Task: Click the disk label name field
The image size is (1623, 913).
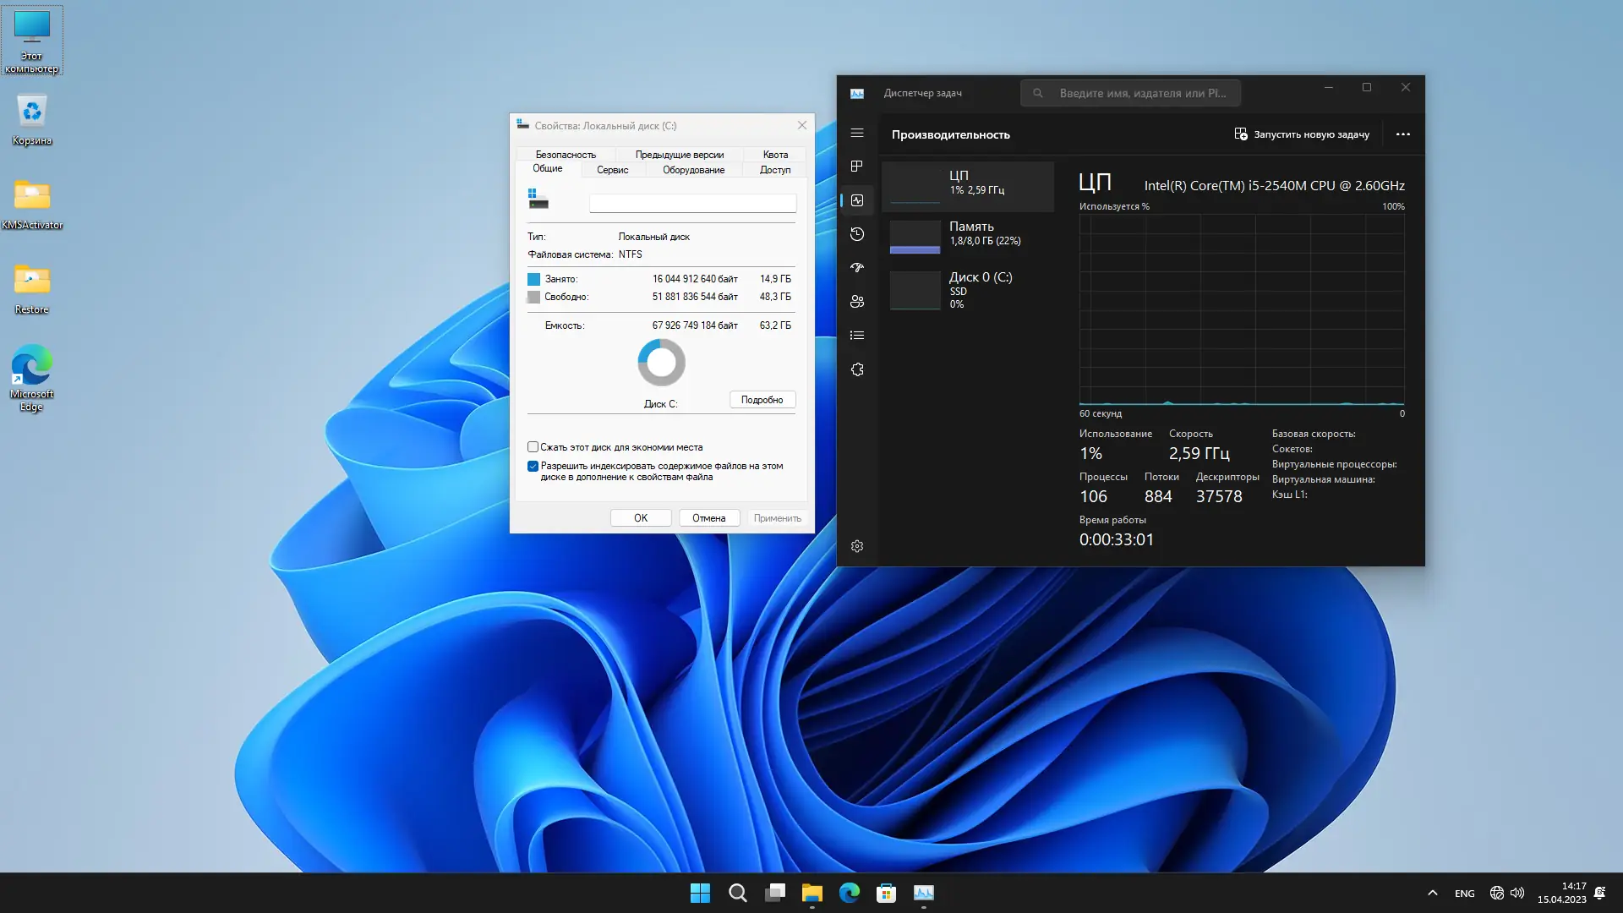Action: (691, 204)
